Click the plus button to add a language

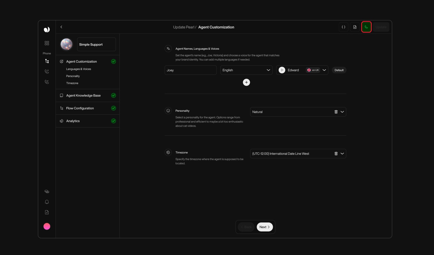(246, 82)
